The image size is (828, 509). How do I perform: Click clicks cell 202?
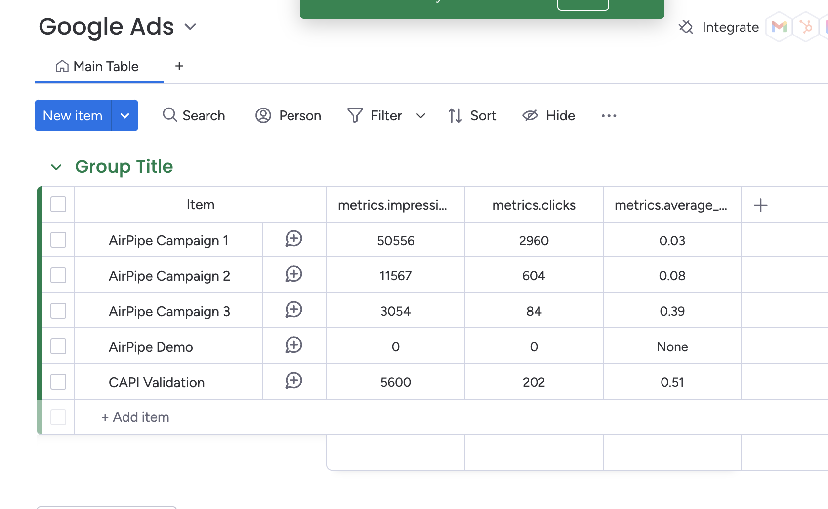tap(534, 382)
